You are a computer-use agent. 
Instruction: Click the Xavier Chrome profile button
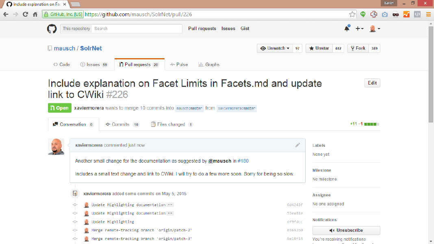tap(388, 3)
